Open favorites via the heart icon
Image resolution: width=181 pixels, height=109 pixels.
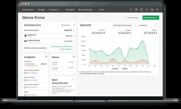pyautogui.click(x=131, y=10)
